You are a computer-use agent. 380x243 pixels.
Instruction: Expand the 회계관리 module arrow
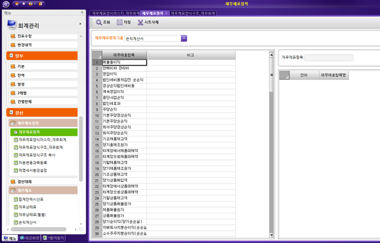click(x=80, y=24)
